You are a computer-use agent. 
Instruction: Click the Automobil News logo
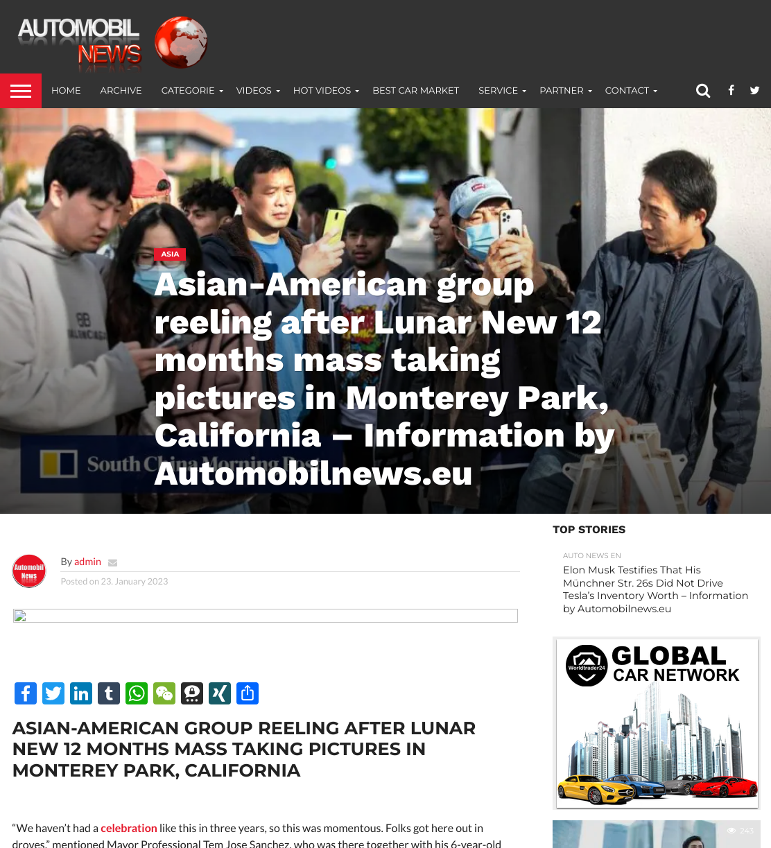click(x=112, y=44)
